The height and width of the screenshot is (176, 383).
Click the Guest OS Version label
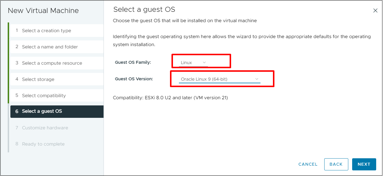tap(134, 79)
